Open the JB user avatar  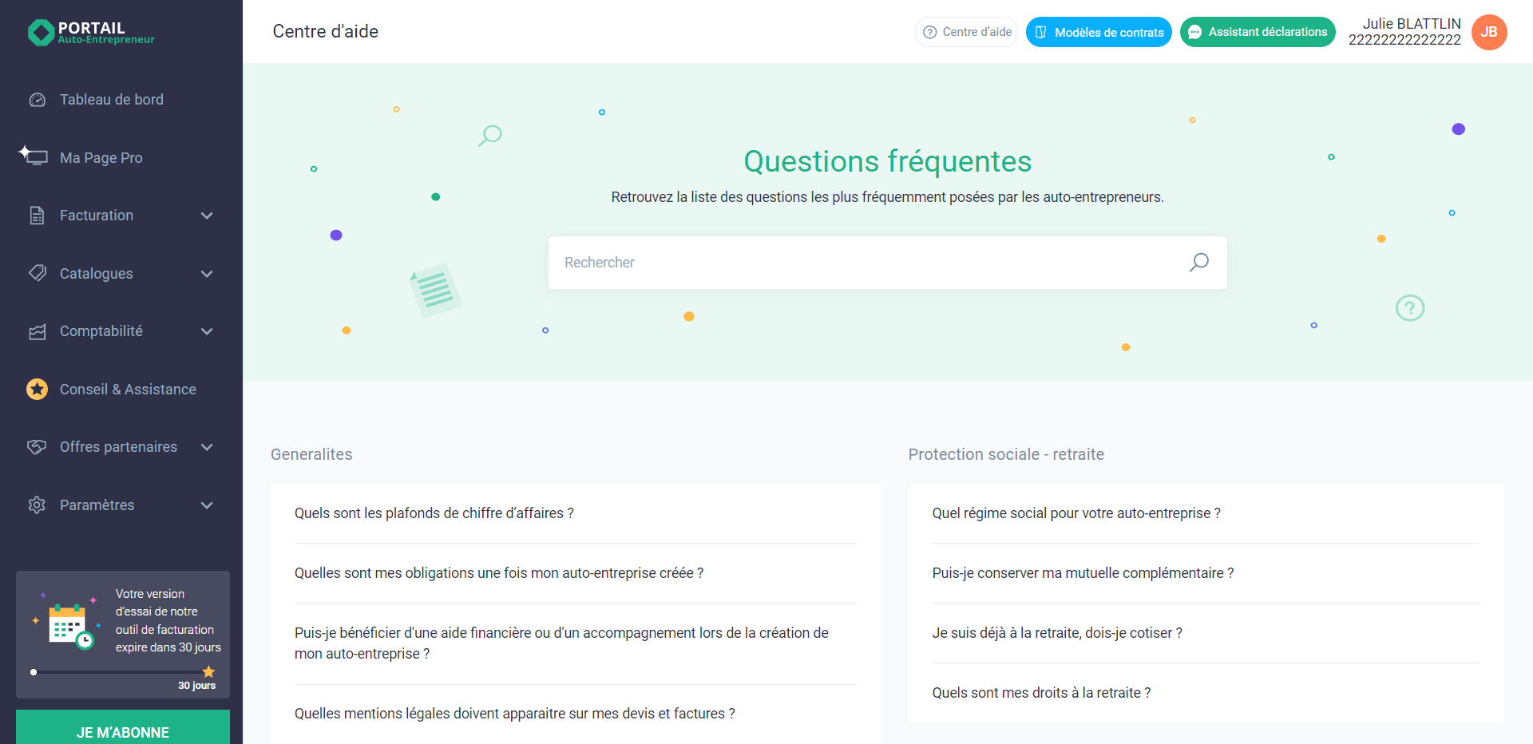pyautogui.click(x=1488, y=32)
